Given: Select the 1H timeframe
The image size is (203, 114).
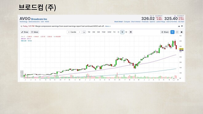Looking at the screenshot, I should (114, 32).
